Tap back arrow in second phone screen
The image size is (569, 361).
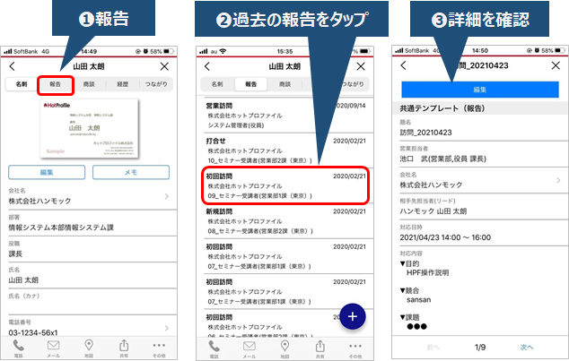click(207, 66)
